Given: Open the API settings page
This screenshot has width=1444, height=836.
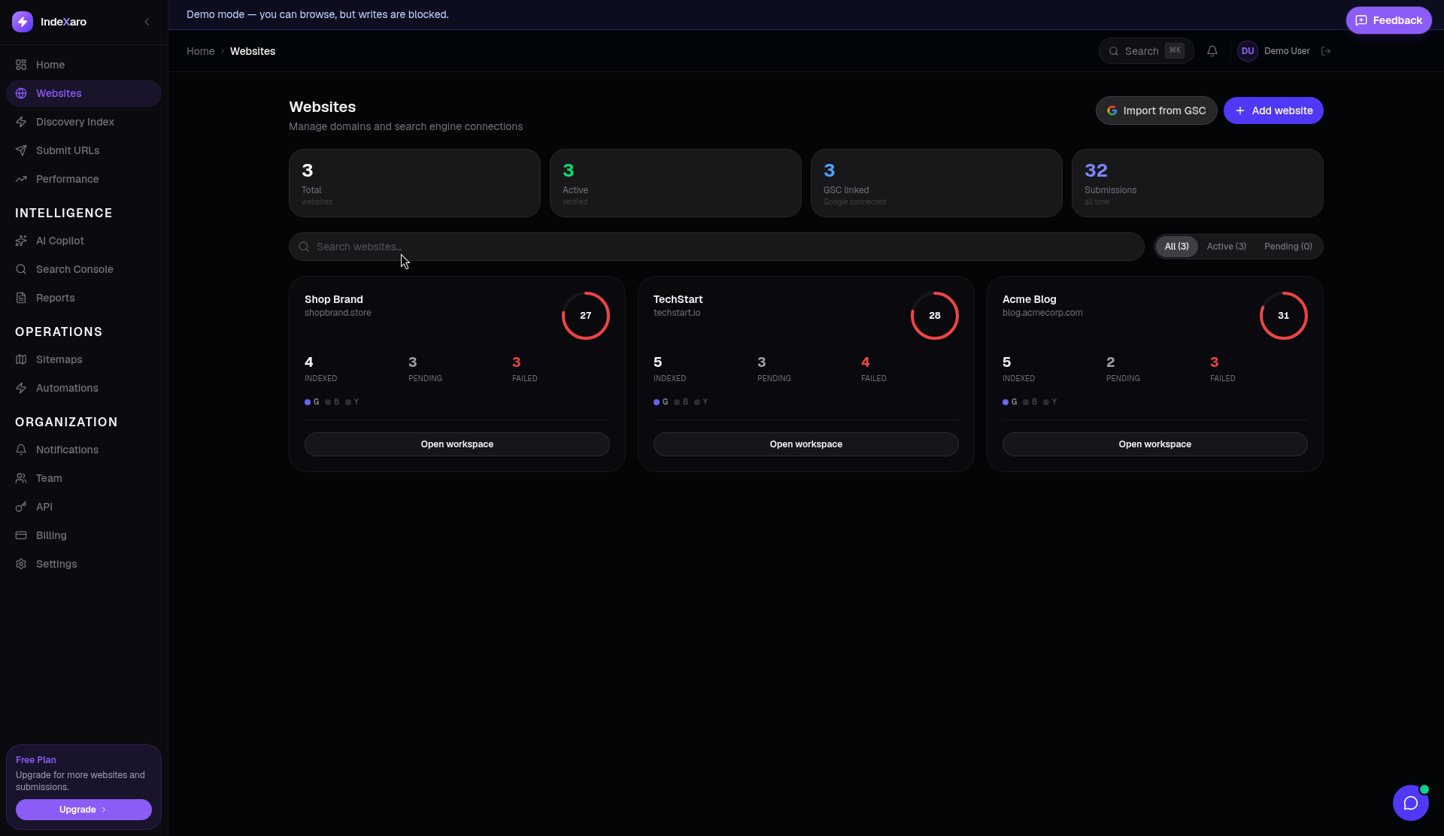Looking at the screenshot, I should click(83, 507).
